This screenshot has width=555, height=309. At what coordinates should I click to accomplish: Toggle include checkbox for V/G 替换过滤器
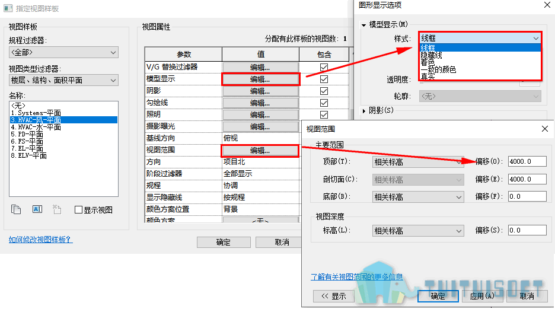[x=324, y=67]
